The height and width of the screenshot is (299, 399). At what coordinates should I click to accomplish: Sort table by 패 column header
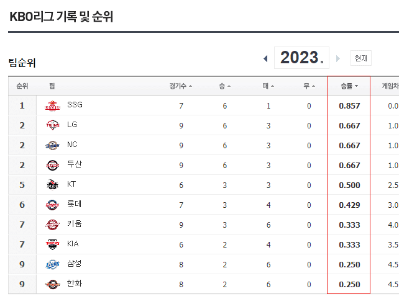click(268, 86)
